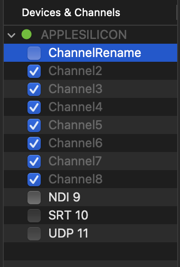Enable the ChannelRename checkbox
The image size is (180, 267).
coord(34,53)
